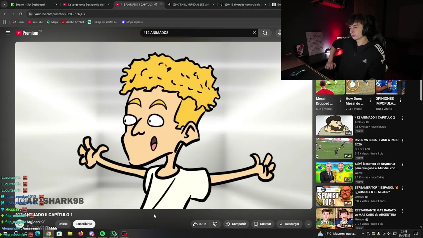Open QUEGOLAZO channel name

click(363, 149)
